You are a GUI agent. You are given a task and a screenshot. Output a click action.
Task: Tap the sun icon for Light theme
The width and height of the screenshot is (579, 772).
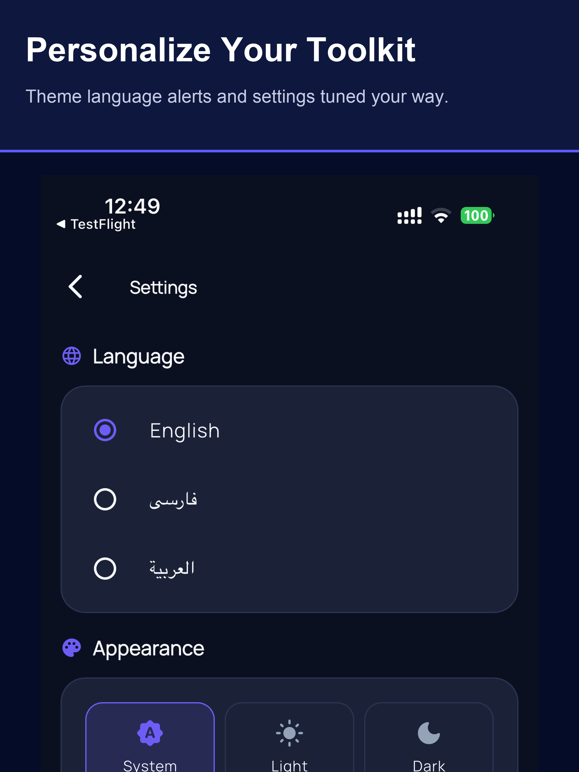tap(289, 733)
